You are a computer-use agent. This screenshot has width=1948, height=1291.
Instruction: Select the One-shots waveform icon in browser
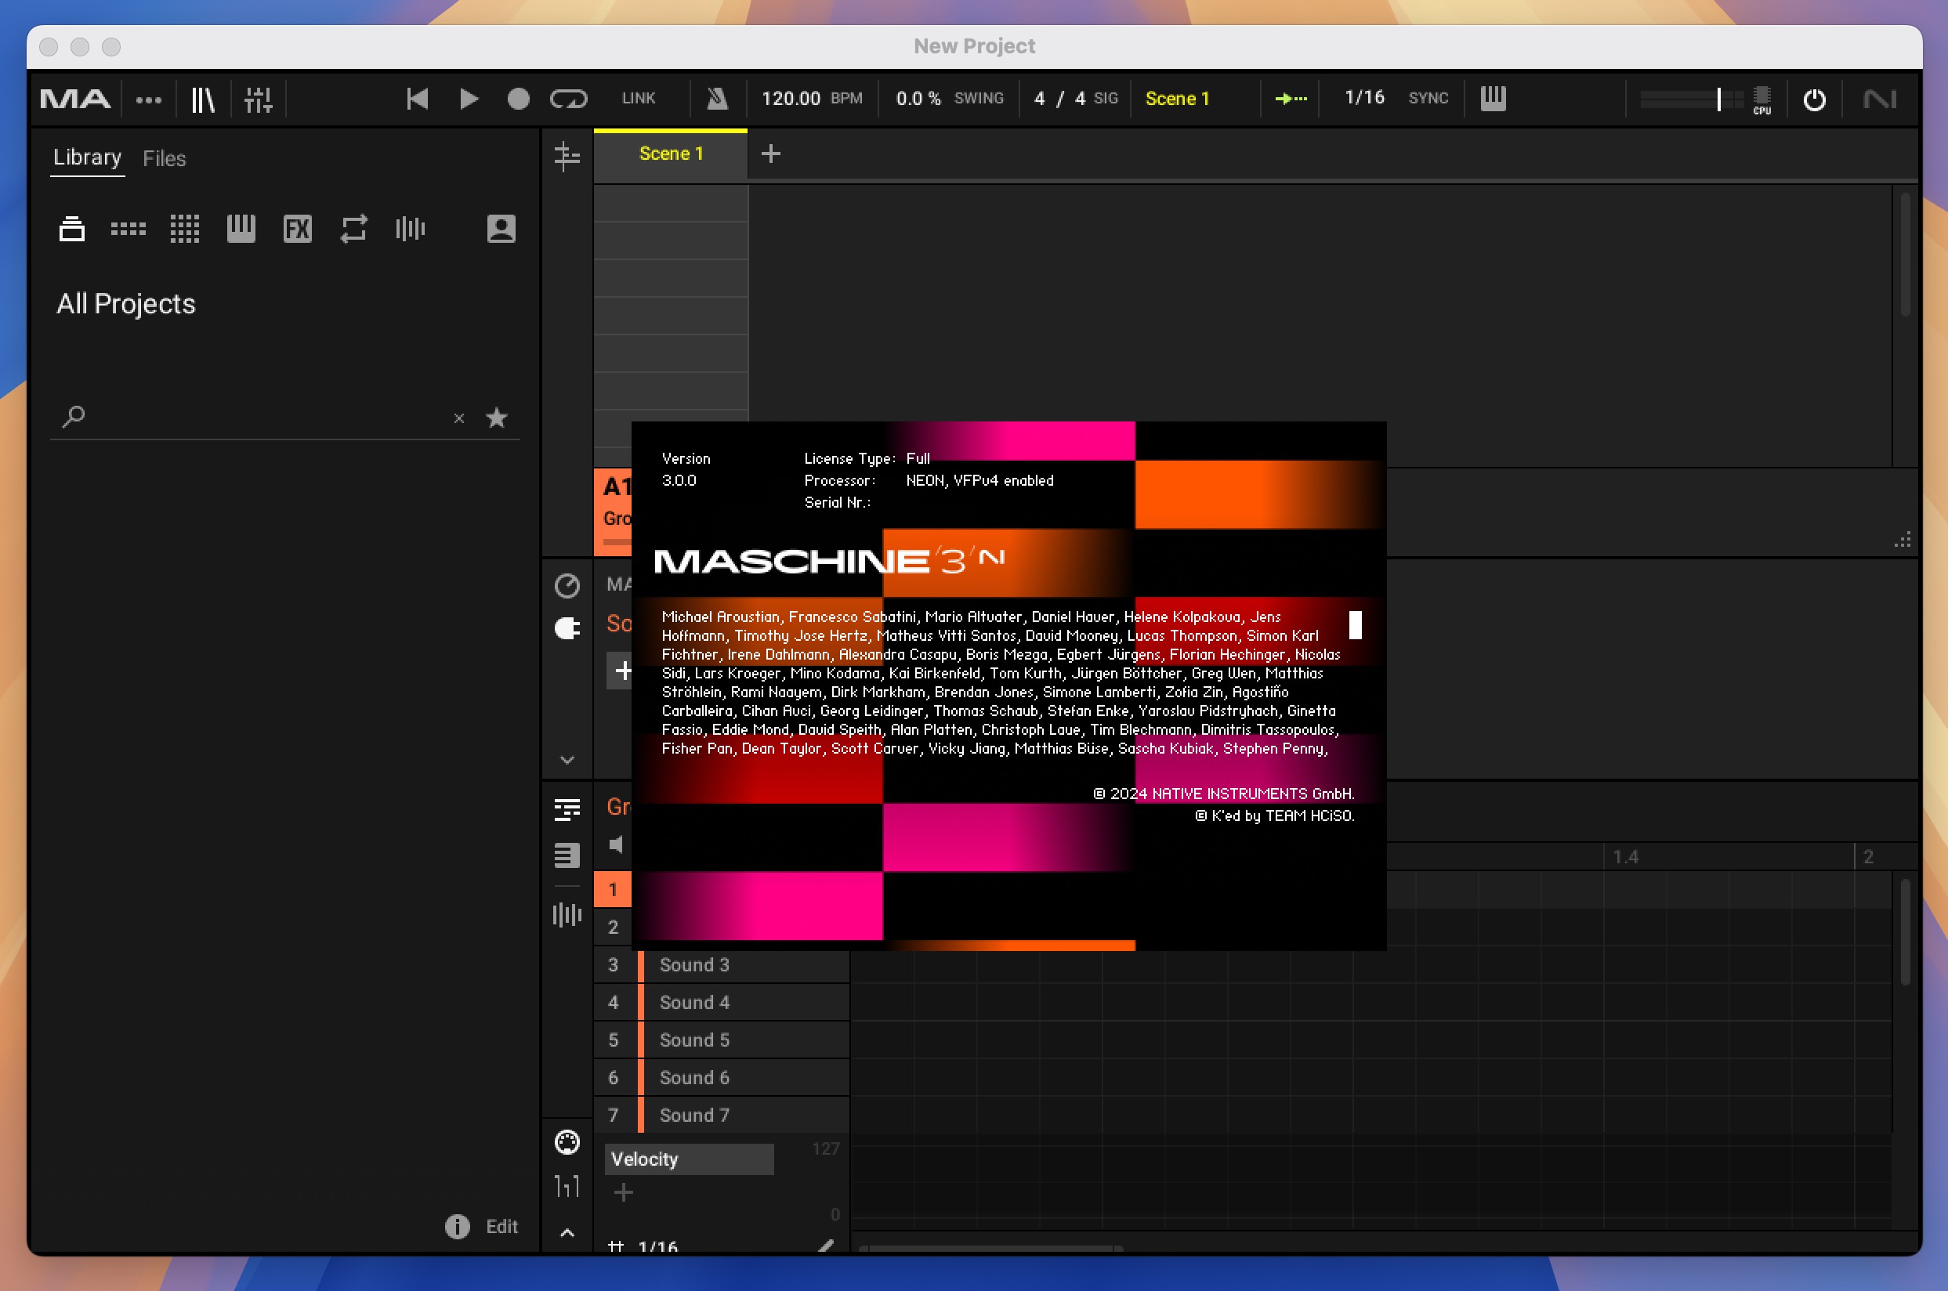coord(410,228)
